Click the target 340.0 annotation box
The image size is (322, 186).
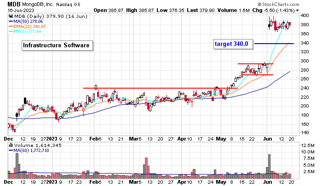(x=233, y=44)
